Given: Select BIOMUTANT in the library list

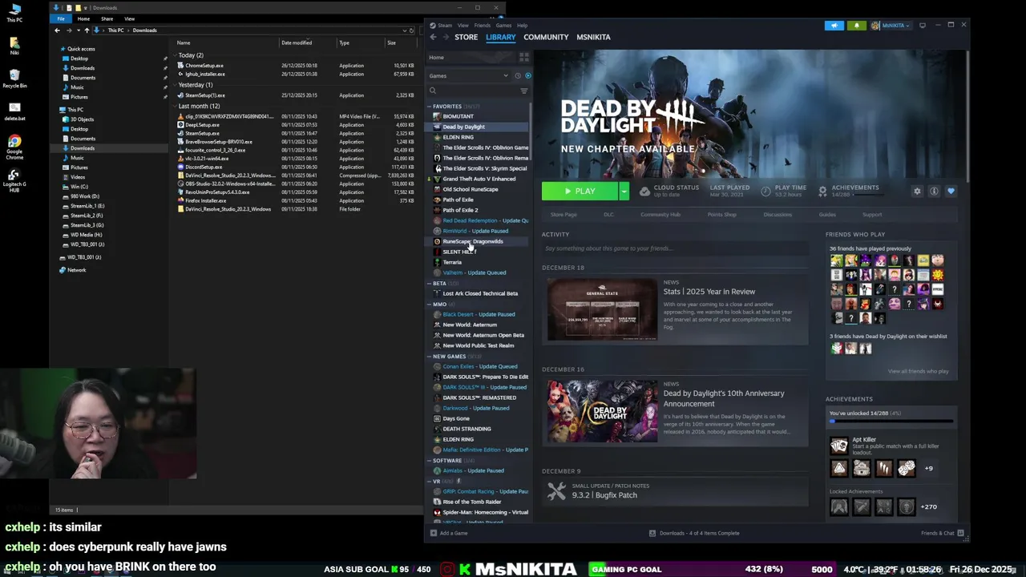Looking at the screenshot, I should pos(458,116).
